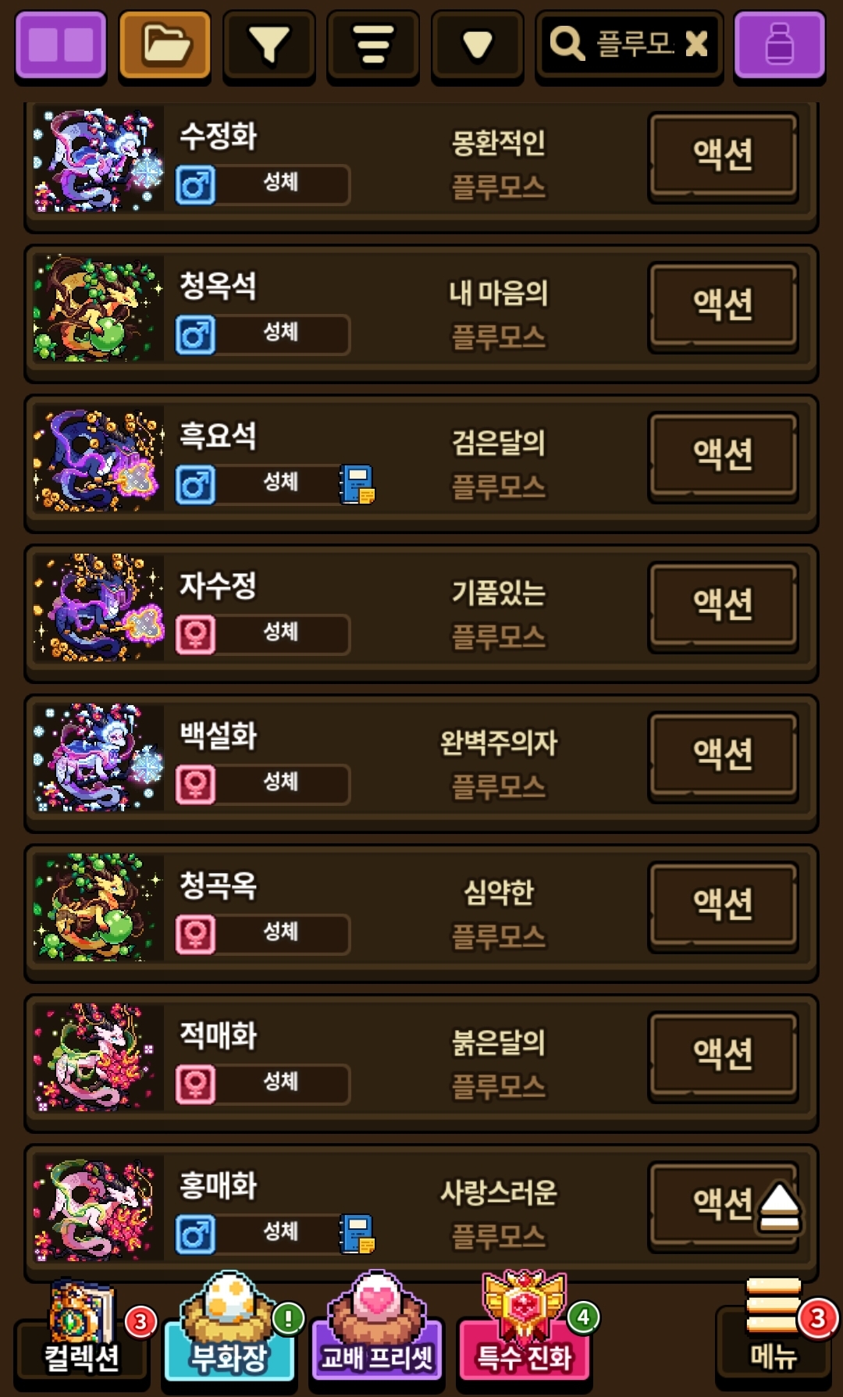Click the 액션 button for 백설화

[x=724, y=755]
